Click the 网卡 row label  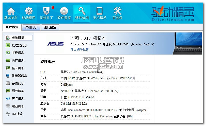point(43,110)
